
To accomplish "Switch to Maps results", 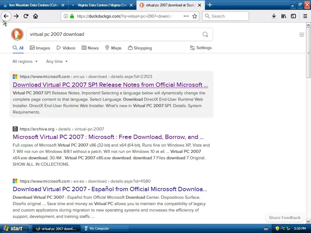I will (113, 48).
